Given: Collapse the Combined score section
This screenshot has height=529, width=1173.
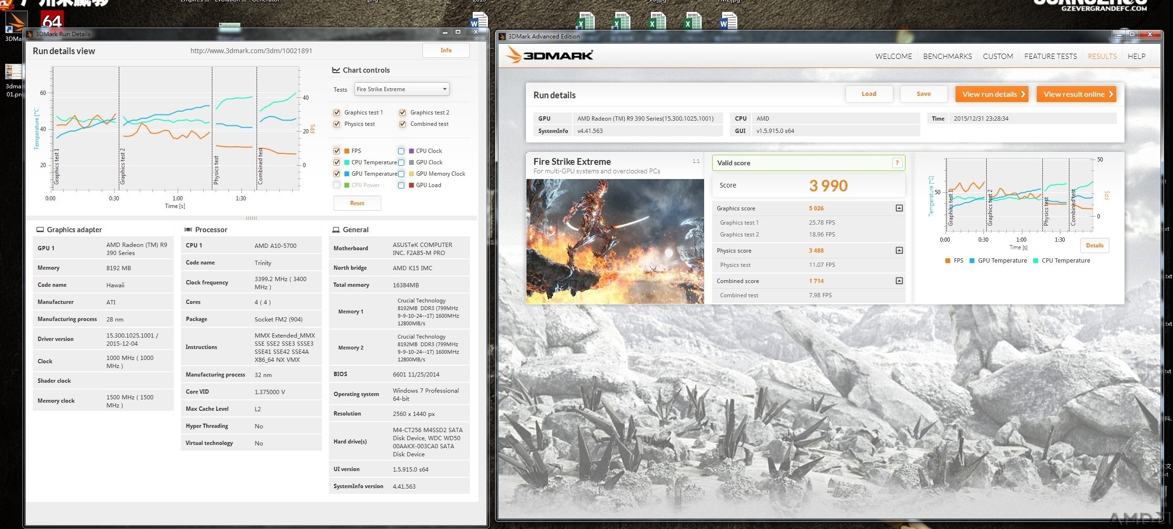Looking at the screenshot, I should (899, 281).
